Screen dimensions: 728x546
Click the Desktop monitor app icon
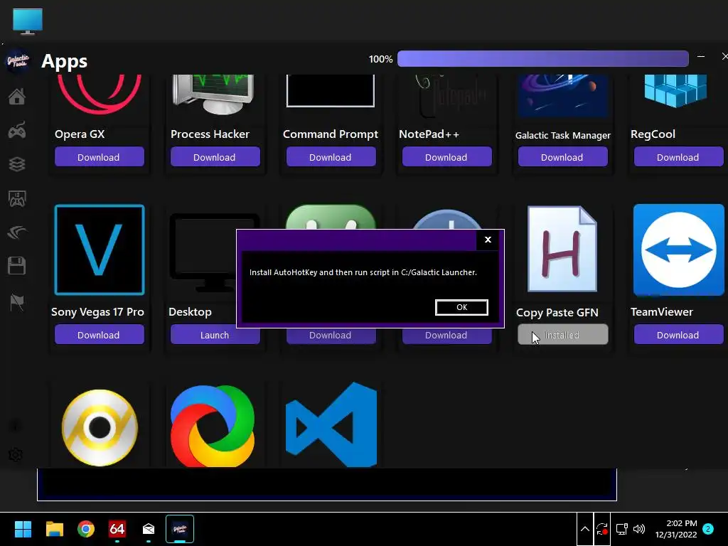point(204,252)
